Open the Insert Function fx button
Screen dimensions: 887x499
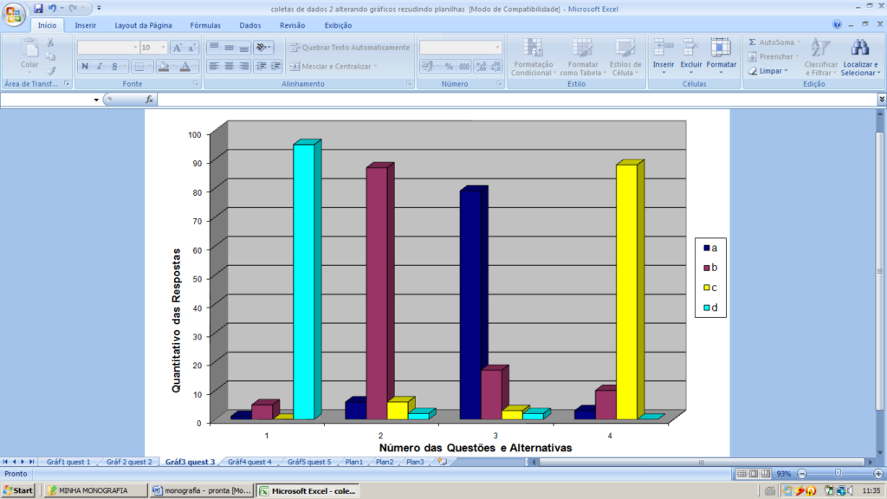tap(149, 100)
